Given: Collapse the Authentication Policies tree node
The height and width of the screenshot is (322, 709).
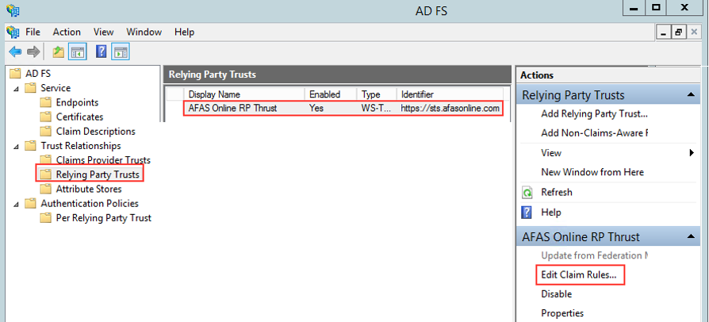Looking at the screenshot, I should (x=17, y=204).
